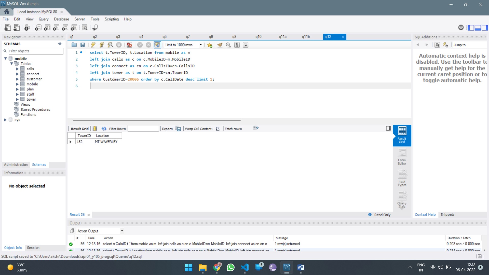Collapse the Tables node
The width and height of the screenshot is (489, 275).
pos(11,64)
